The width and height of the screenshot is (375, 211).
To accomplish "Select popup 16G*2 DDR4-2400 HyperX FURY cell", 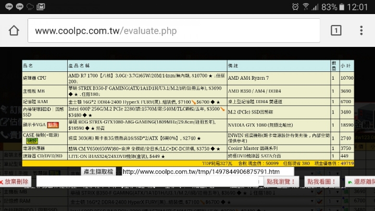I will point(147,102).
